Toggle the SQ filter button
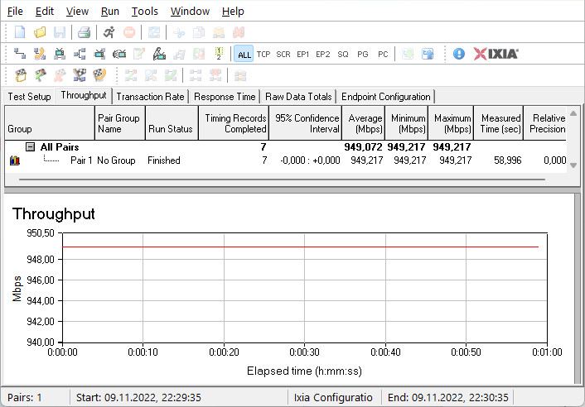Image resolution: width=585 pixels, height=407 pixels. tap(343, 55)
